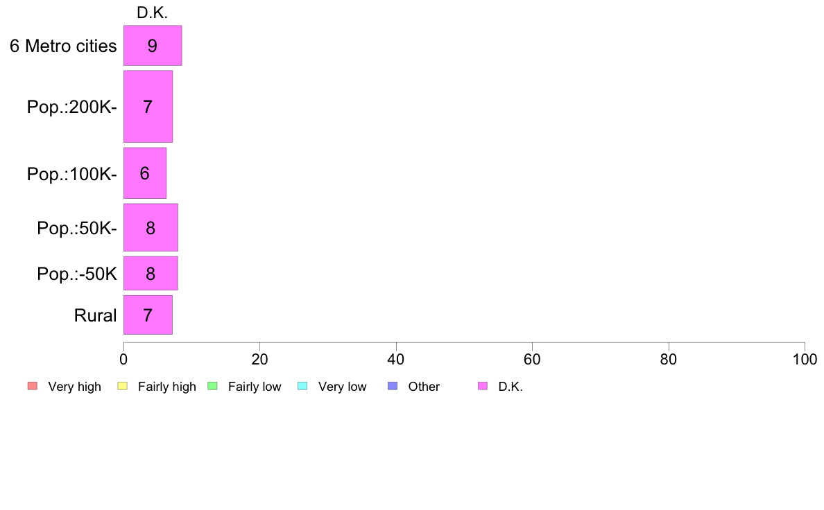Click the Fairly low green legend swatch
This screenshot has width=824, height=510.
(213, 386)
